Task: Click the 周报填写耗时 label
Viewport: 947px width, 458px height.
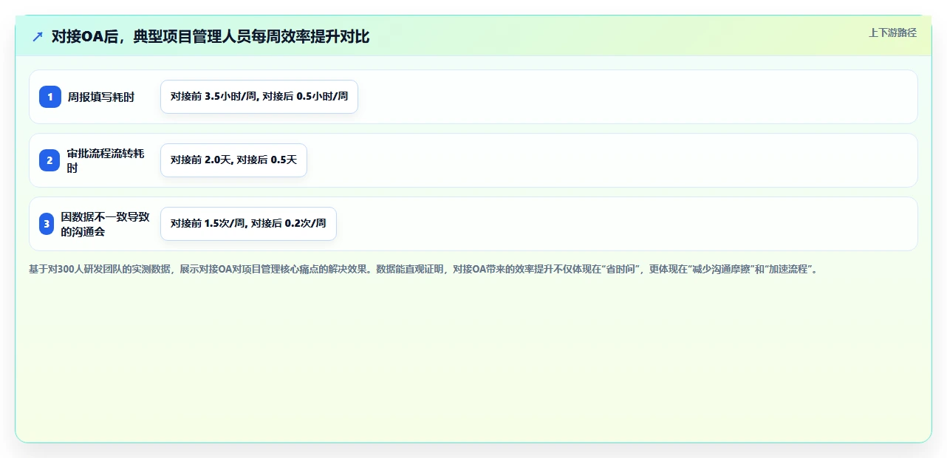Action: [x=101, y=97]
